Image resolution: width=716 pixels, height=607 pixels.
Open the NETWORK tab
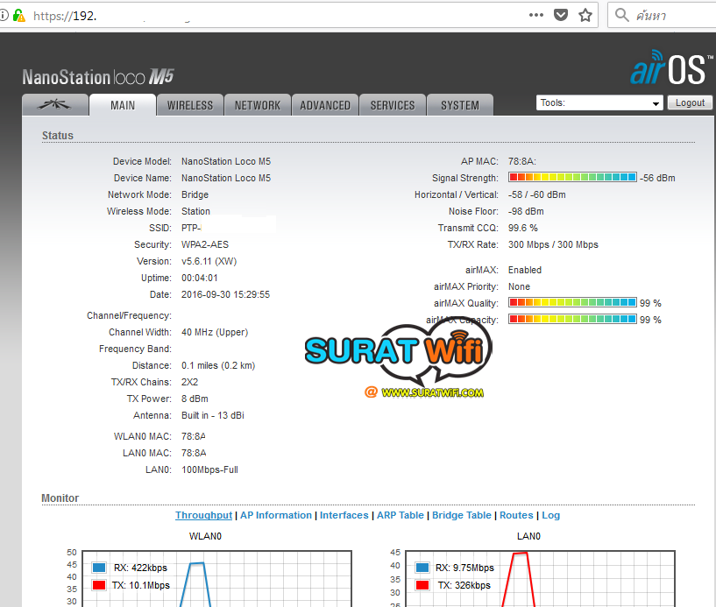(x=258, y=105)
